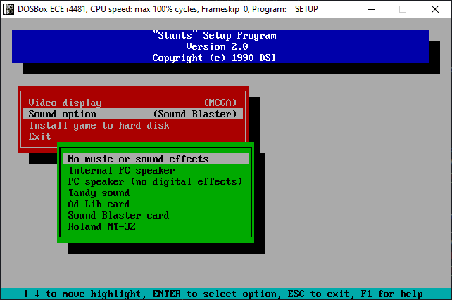Select PC speaker (no digital effects)

155,181
